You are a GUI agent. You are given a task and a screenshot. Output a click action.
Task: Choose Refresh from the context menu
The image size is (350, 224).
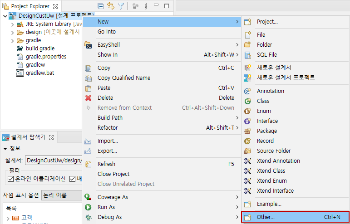[106, 164]
